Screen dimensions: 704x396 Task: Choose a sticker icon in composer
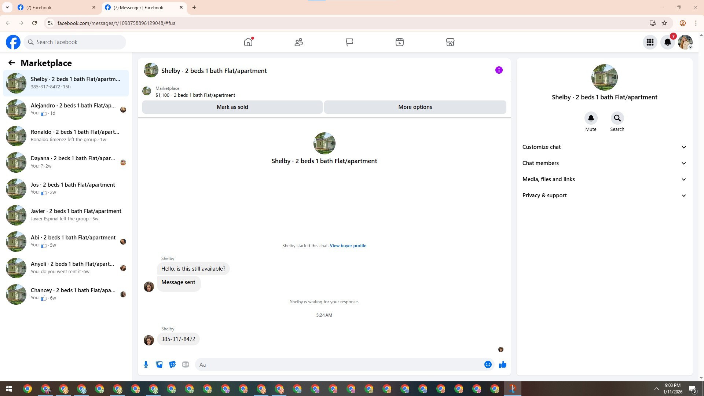pyautogui.click(x=172, y=364)
